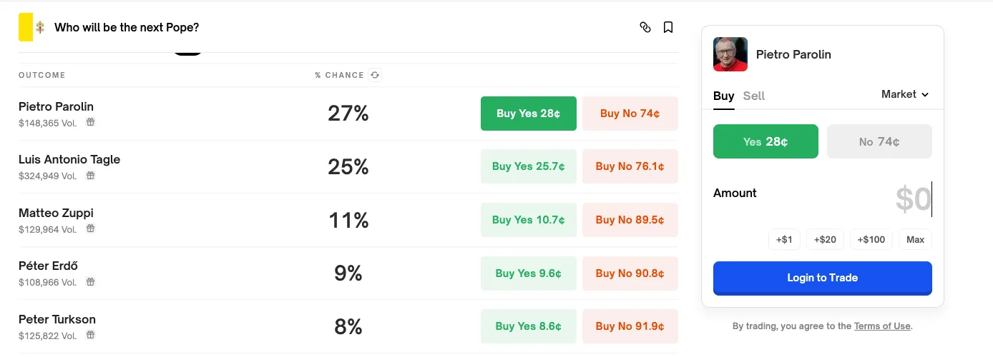Click the copy link icon
This screenshot has width=993, height=357.
point(645,28)
